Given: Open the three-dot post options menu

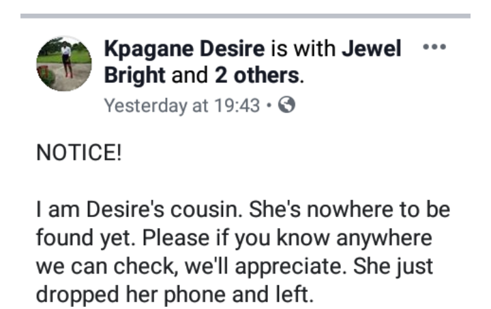Looking at the screenshot, I should [434, 48].
